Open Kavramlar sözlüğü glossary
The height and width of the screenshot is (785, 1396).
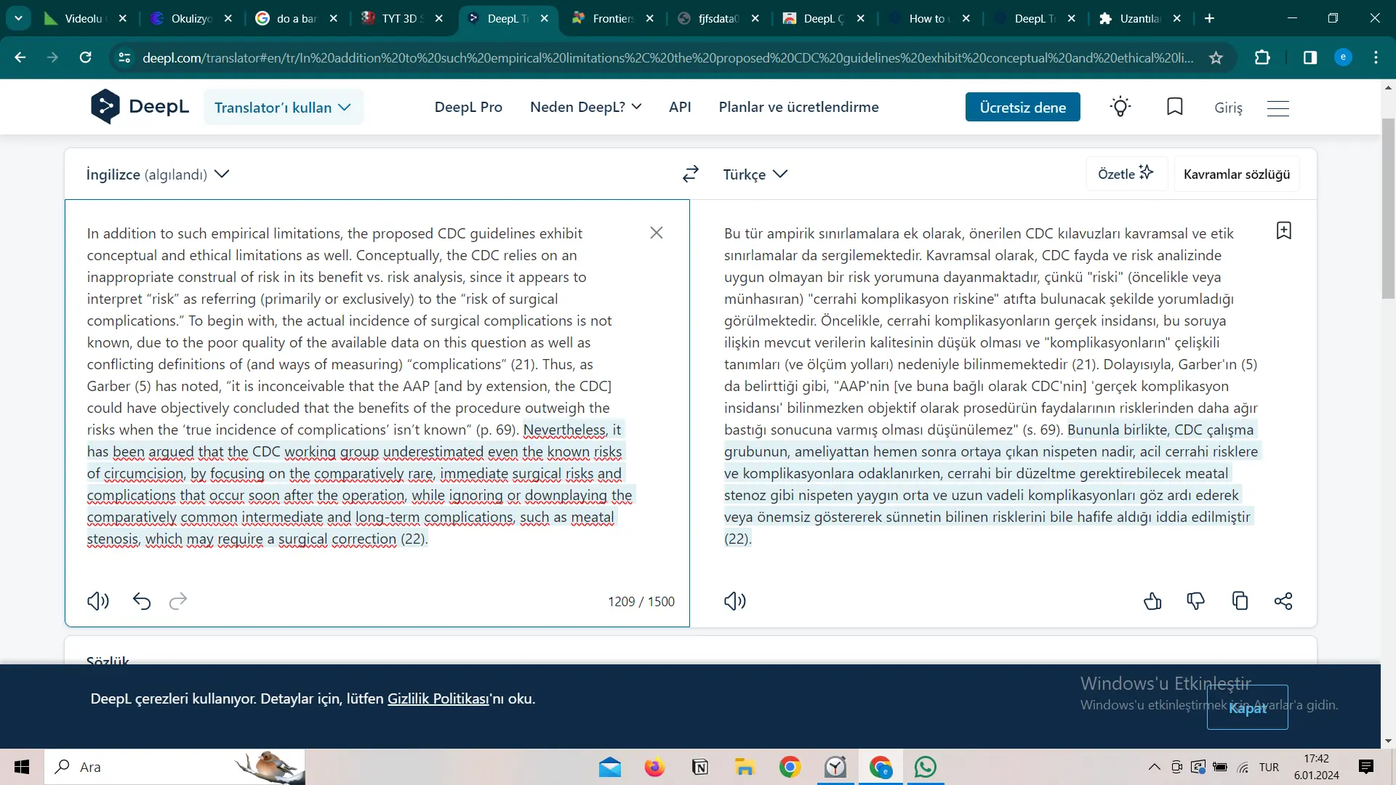coord(1236,174)
